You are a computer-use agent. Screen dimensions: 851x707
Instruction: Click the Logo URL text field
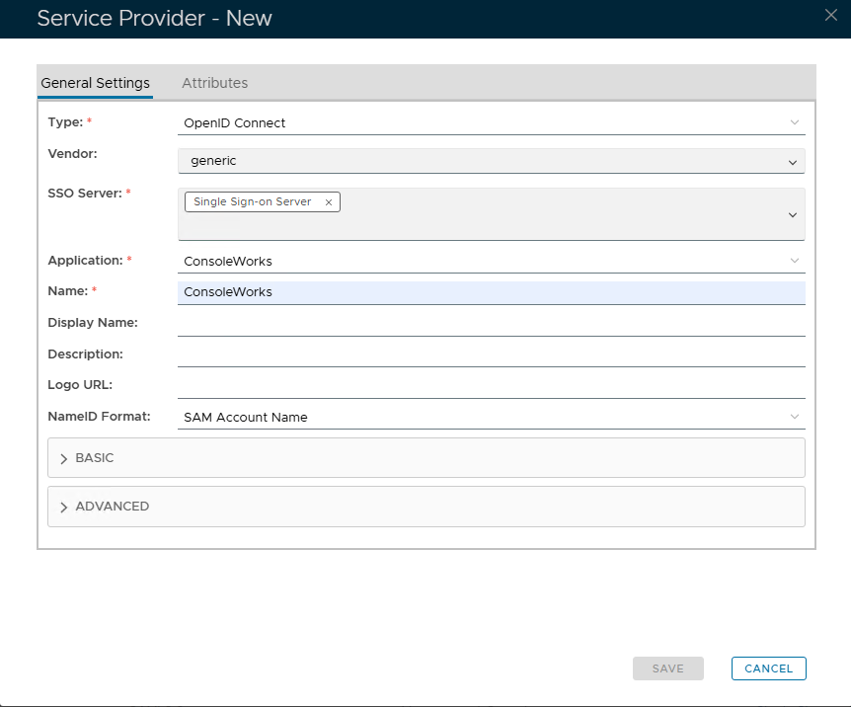(x=491, y=385)
